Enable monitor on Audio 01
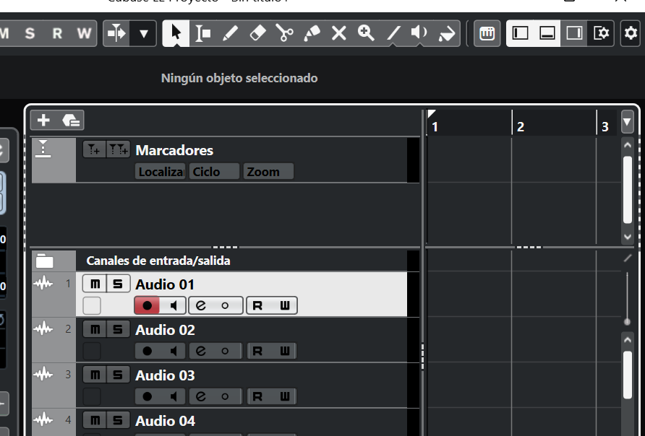Viewport: 645px width, 436px height. click(173, 306)
